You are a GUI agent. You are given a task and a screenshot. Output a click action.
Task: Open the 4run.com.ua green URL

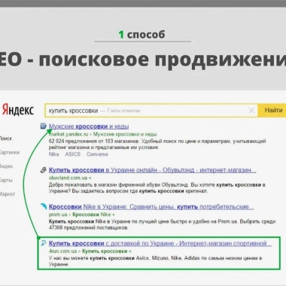[x=62, y=251]
